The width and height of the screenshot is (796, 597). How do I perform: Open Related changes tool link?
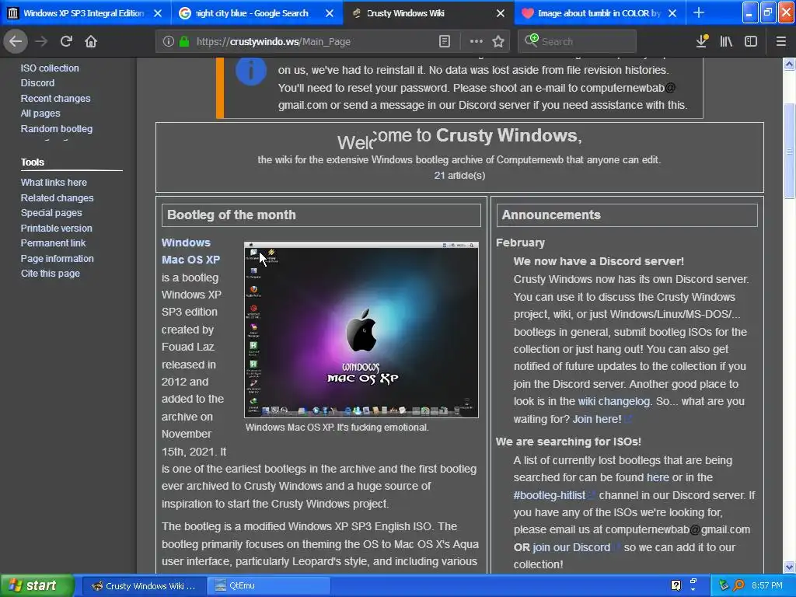tap(57, 198)
